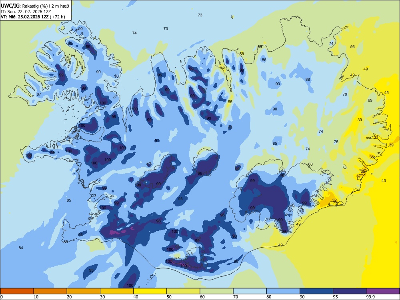Click the amber 30–40 legend swatch
The width and height of the screenshot is (400, 300).
117,291
